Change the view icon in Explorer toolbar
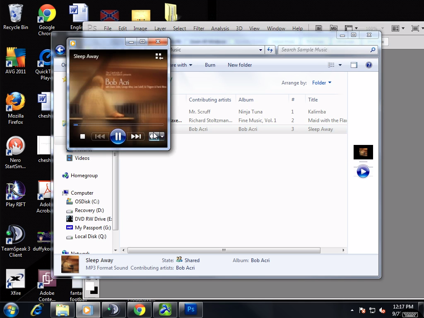The height and width of the screenshot is (318, 424). 331,65
